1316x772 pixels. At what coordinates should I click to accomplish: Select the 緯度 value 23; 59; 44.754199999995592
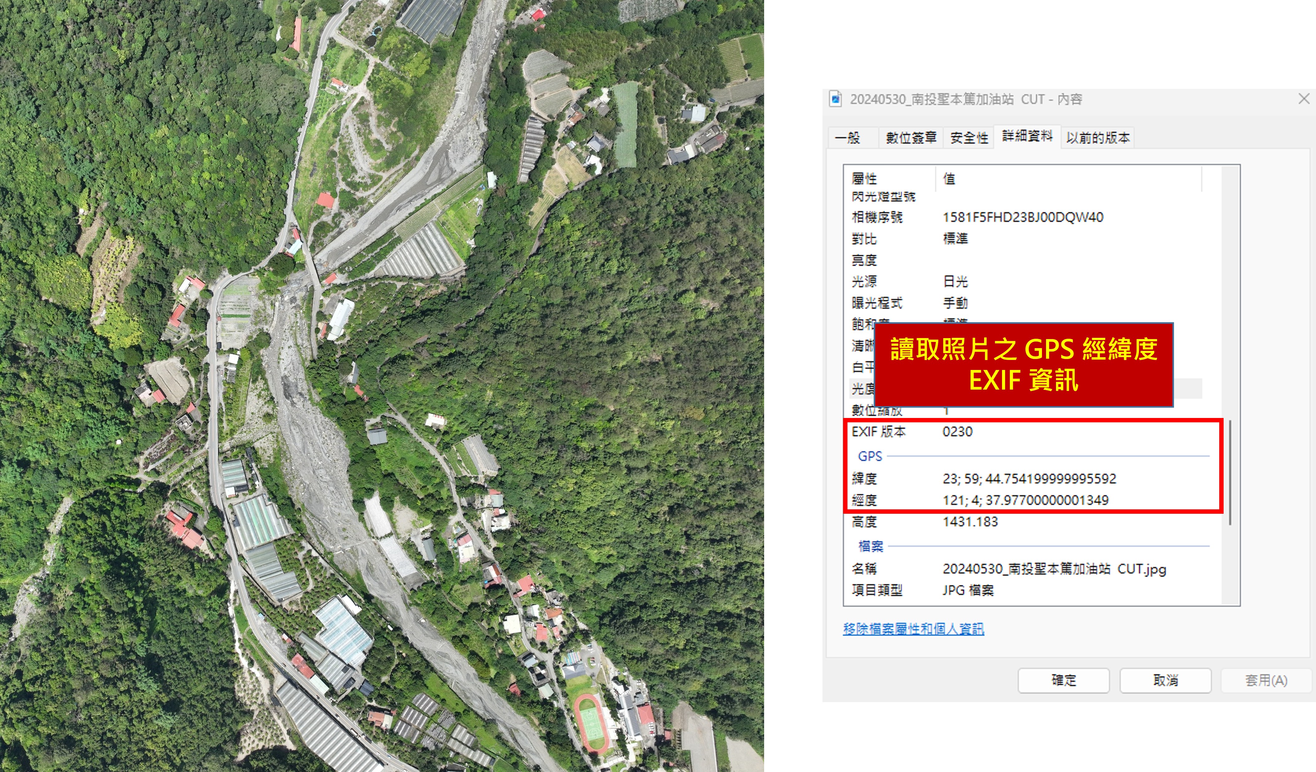pyautogui.click(x=1029, y=479)
